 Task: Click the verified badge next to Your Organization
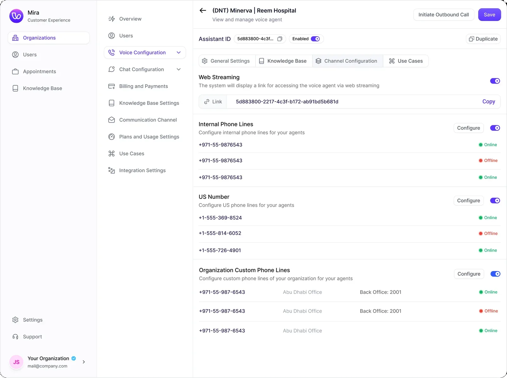pyautogui.click(x=74, y=358)
